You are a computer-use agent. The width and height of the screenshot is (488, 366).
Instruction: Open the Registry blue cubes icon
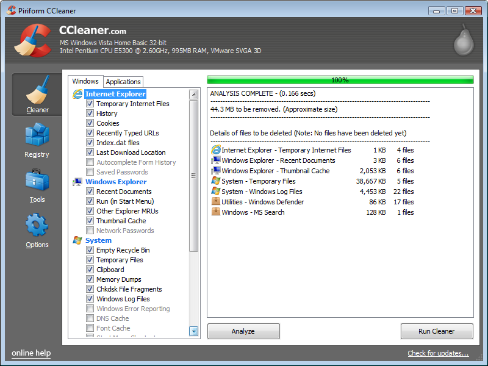tap(37, 134)
